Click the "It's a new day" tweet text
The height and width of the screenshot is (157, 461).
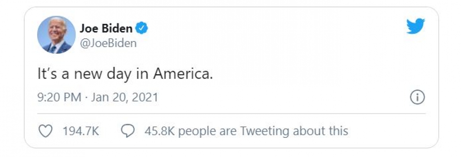pyautogui.click(x=89, y=74)
